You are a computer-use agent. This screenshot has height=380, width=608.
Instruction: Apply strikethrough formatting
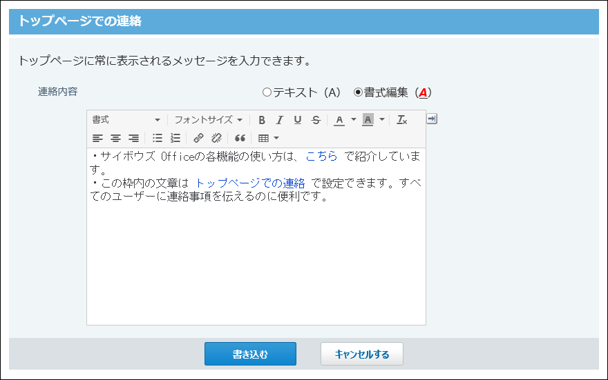[x=316, y=120]
